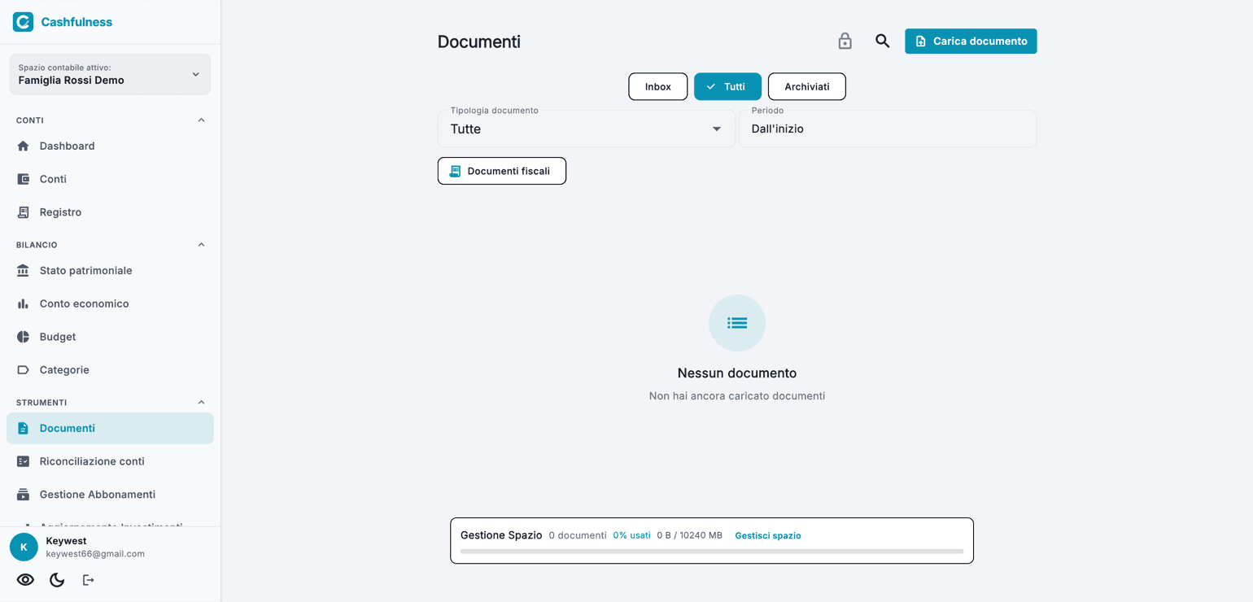
Task: Click the Documenti file icon in sidebar
Action: tap(23, 428)
